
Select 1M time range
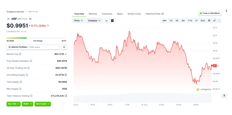click(177, 20)
